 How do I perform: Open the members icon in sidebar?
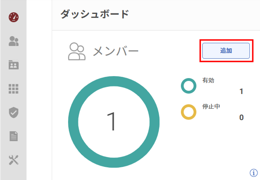13,41
